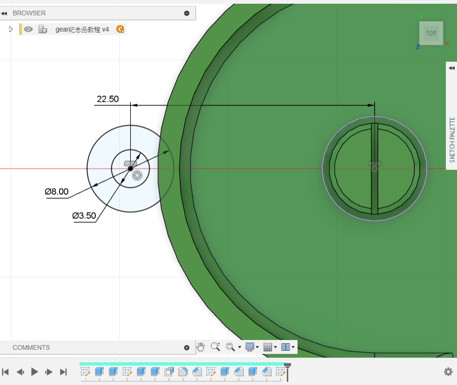Expand the gear document tree node

[x=11, y=29]
